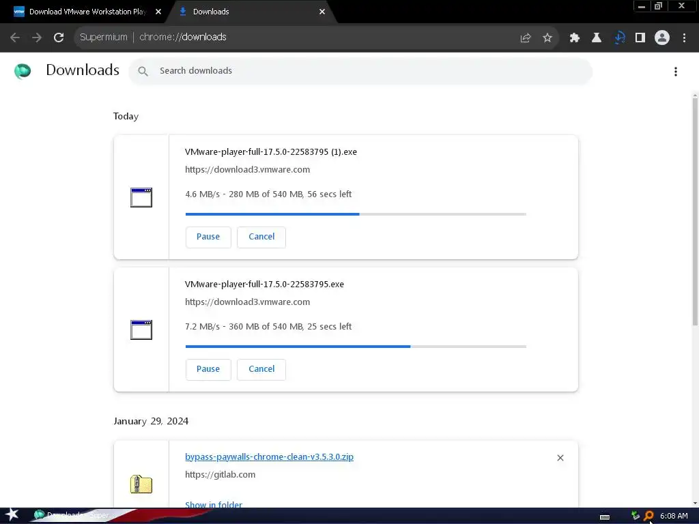Open the browser three-dot menu
This screenshot has height=524, width=699.
coord(684,38)
